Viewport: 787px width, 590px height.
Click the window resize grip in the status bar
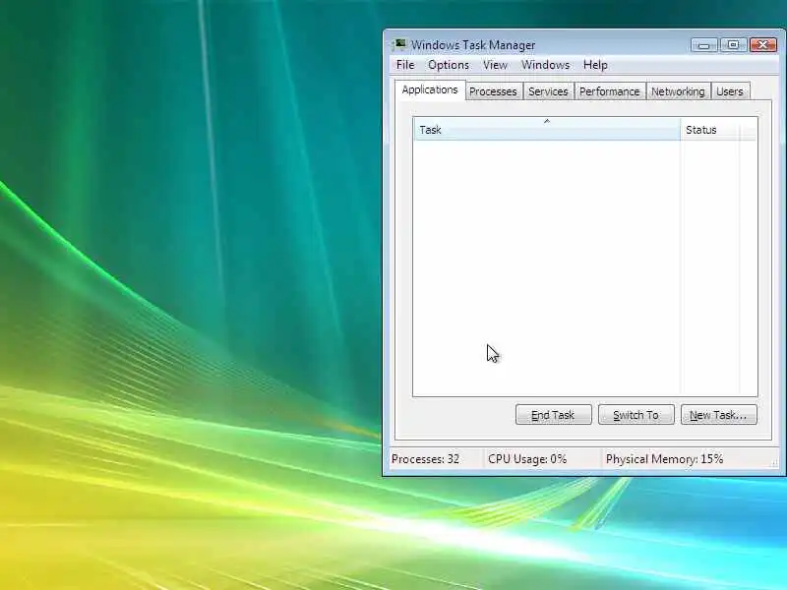tap(774, 462)
